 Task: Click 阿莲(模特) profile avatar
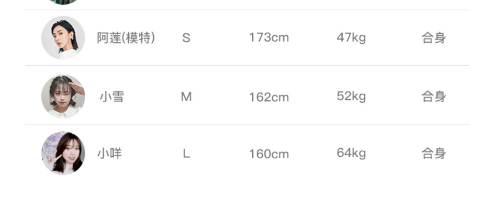[x=63, y=38]
